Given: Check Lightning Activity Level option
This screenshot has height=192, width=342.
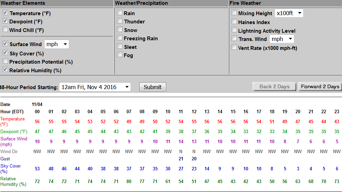Looking at the screenshot, I should point(234,30).
